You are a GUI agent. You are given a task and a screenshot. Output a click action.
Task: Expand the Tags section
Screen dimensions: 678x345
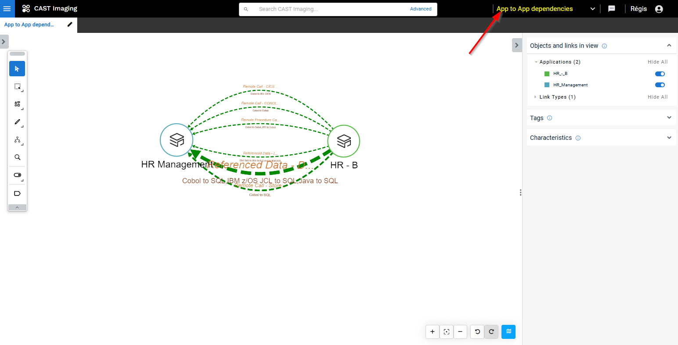click(669, 117)
